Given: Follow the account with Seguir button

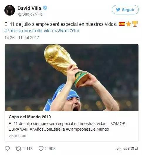Looking at the screenshot, I should tap(125, 10).
